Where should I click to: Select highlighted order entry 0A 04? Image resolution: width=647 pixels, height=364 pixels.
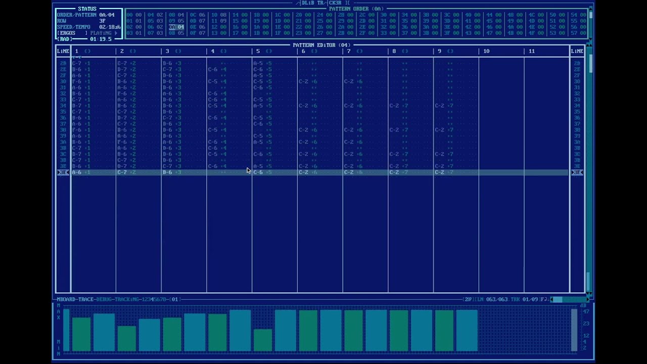tap(176, 27)
